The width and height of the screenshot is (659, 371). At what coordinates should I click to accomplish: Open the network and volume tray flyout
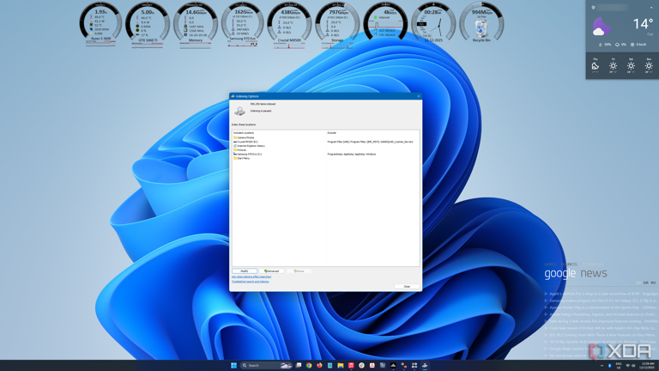point(631,366)
